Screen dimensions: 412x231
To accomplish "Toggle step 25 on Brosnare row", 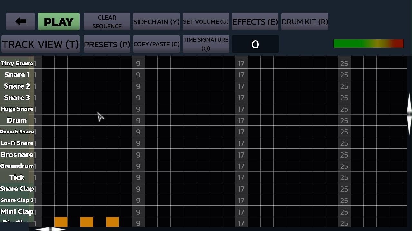I will click(344, 154).
